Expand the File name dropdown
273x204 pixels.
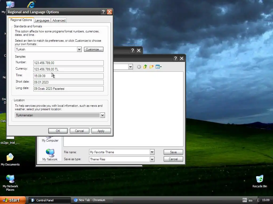152,152
